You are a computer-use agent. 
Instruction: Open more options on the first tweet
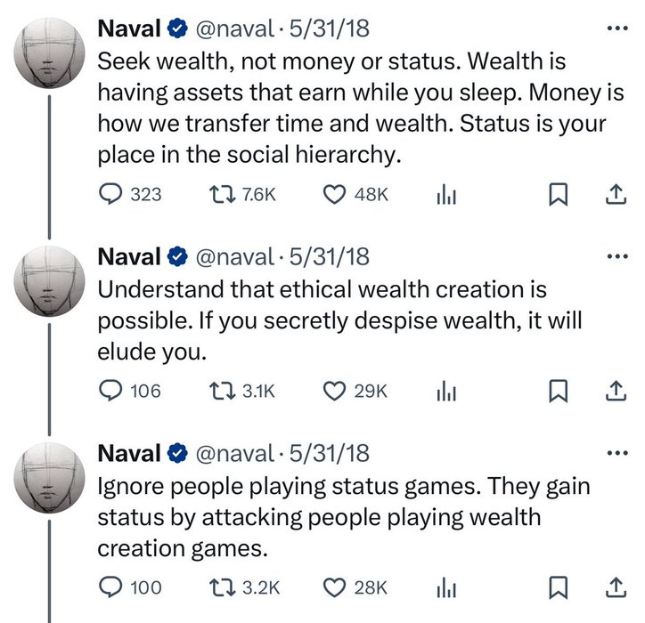pyautogui.click(x=616, y=28)
